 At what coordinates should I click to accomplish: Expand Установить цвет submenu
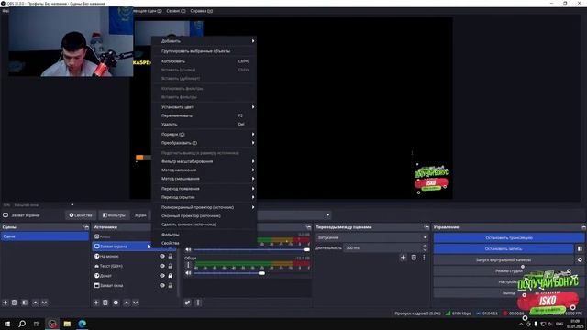tap(204, 107)
